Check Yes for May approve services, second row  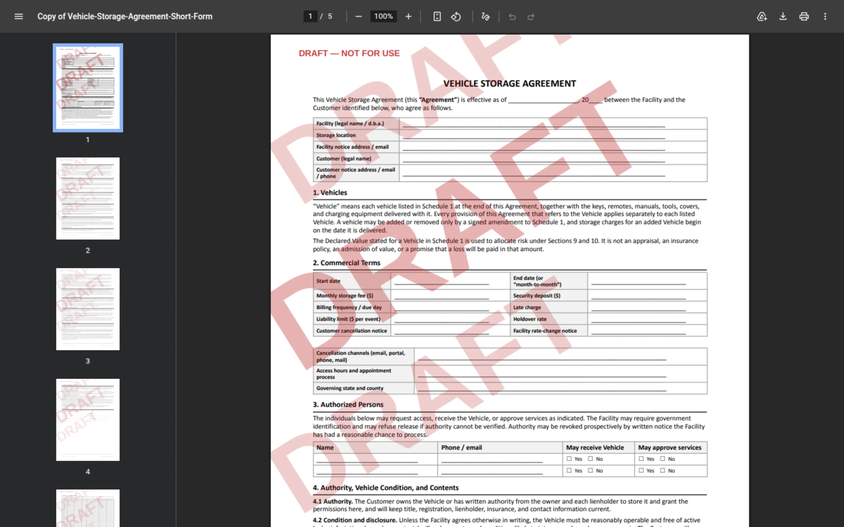641,470
